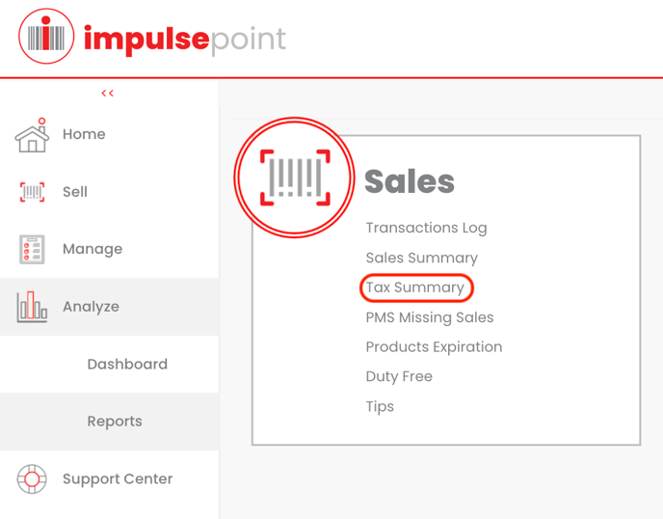Open the PMS Missing Sales report
663x519 pixels.
pyautogui.click(x=430, y=317)
